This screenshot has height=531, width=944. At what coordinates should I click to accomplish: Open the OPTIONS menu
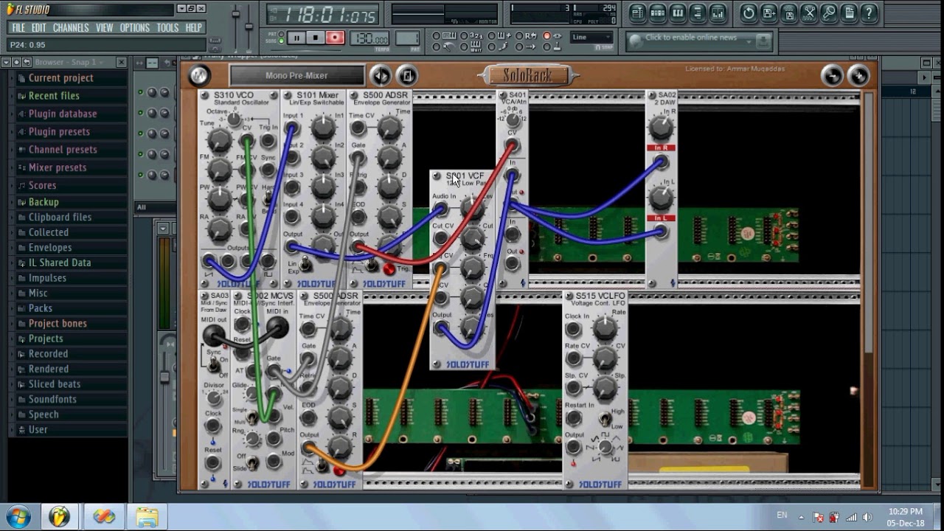click(134, 27)
